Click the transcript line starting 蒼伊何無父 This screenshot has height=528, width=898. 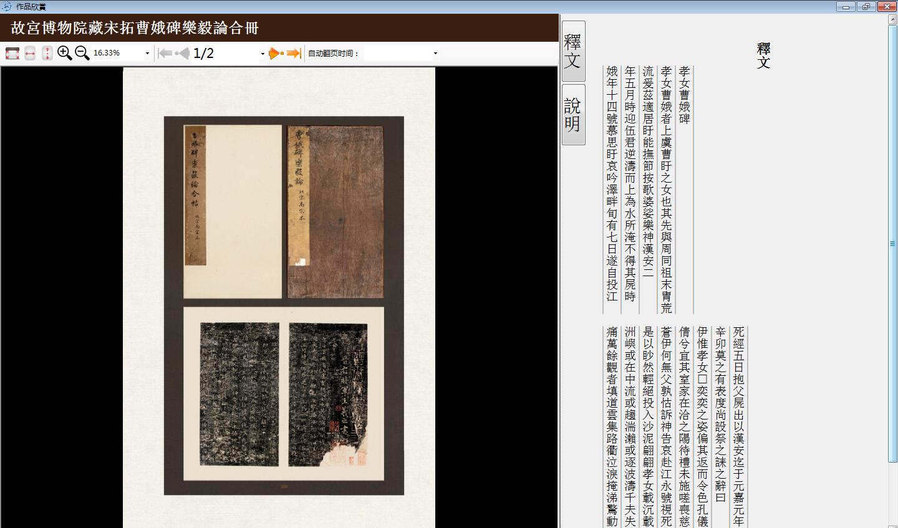[666, 427]
